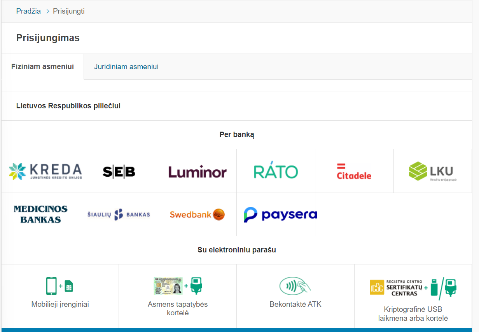
Task: Click Lietuvos Respublikos piliečiui section title
Action: point(68,106)
